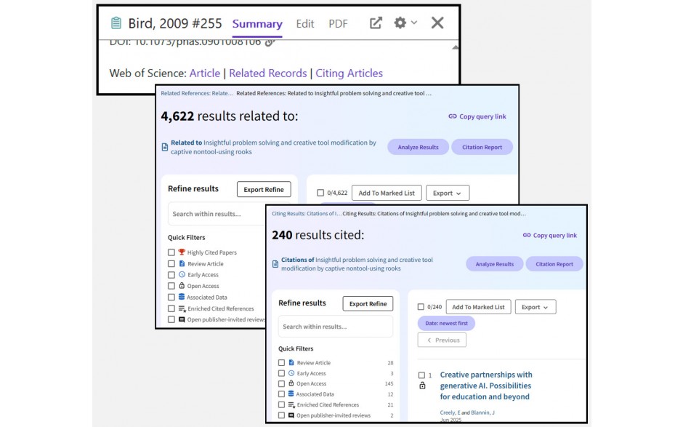The height and width of the screenshot is (427, 683).
Task: Click the clipboard icon before Bird, 2009 #255
Action: (116, 23)
